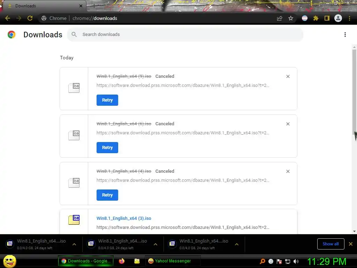This screenshot has width=357, height=268.
Task: Click the chrome://downloads address text
Action: (x=95, y=18)
